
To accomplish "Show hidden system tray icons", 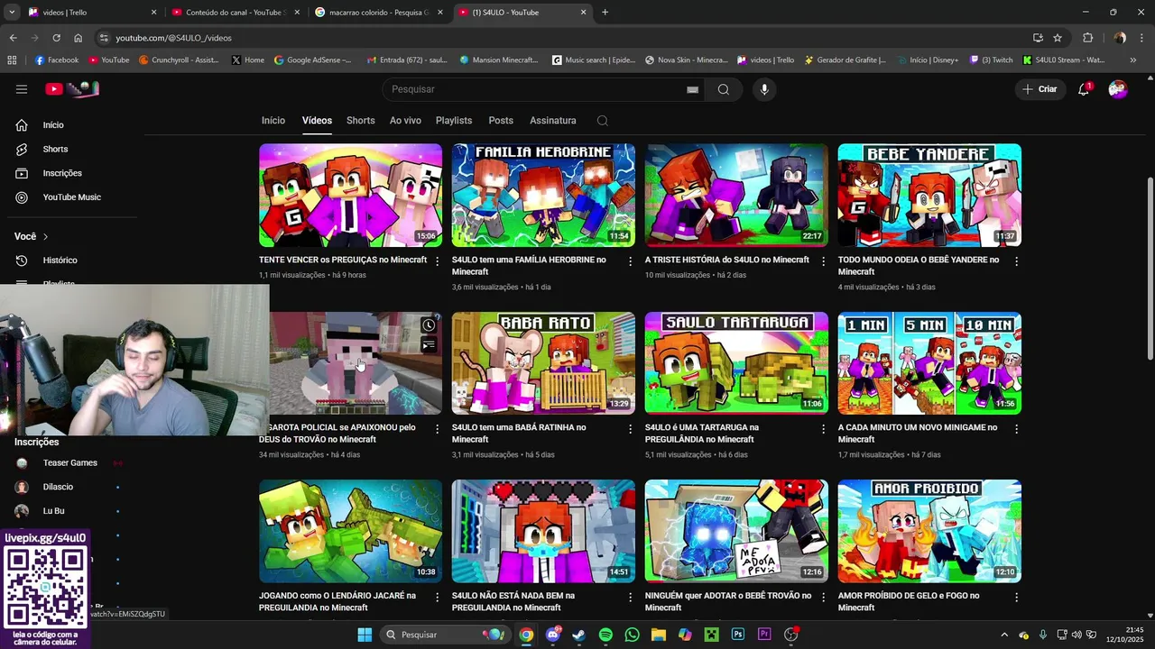I will tap(1005, 635).
